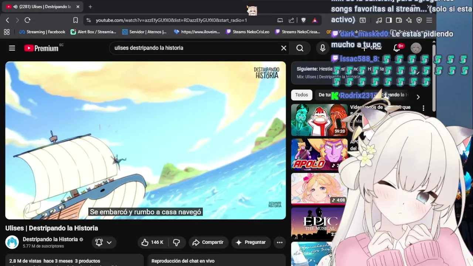Open the Leo AI sparkle icon

click(x=409, y=20)
